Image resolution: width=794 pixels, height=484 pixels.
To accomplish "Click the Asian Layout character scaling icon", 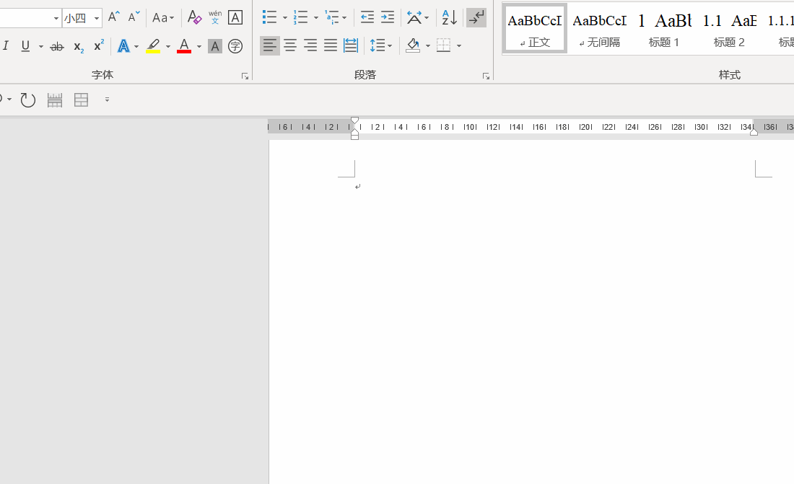I will 414,17.
